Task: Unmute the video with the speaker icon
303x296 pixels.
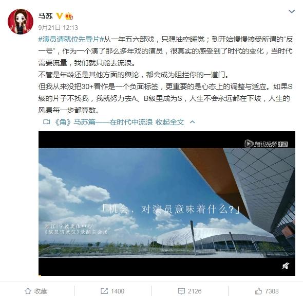Action: [x=286, y=266]
